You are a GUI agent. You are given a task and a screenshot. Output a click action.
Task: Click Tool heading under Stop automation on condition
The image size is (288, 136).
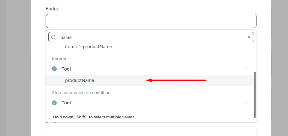click(66, 103)
